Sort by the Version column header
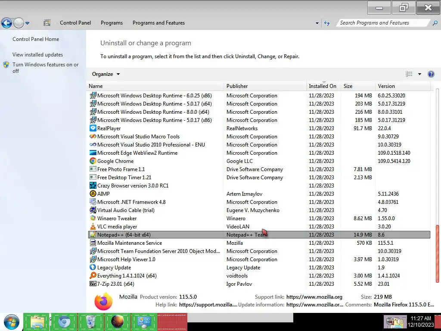Viewport: 441px width, 331px height. click(x=403, y=86)
